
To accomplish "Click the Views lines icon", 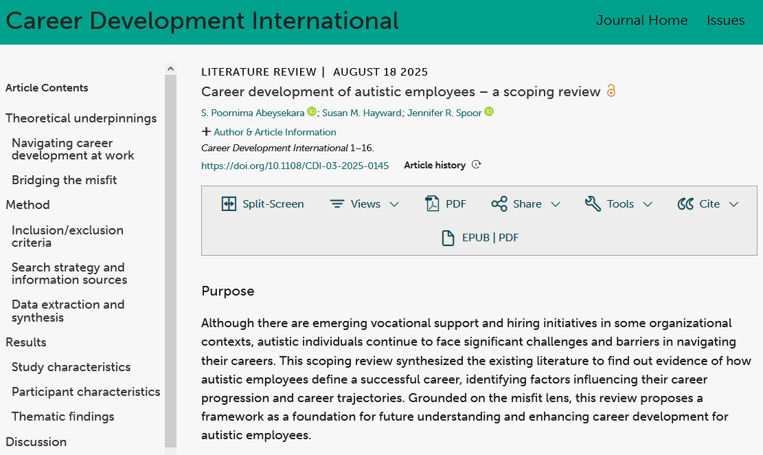I will coord(337,204).
